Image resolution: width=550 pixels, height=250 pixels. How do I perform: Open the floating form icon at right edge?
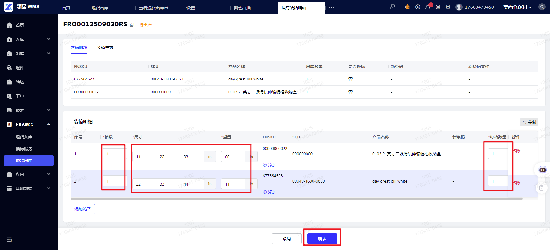click(x=542, y=188)
